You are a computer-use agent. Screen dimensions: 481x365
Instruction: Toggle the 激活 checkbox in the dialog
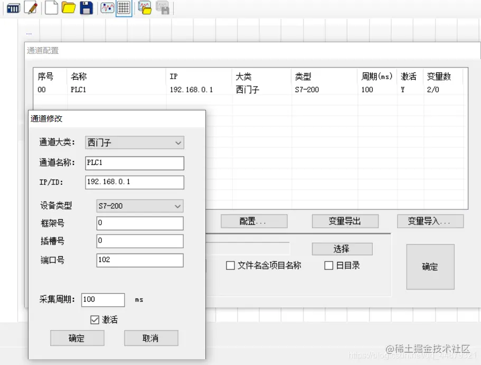click(x=95, y=320)
